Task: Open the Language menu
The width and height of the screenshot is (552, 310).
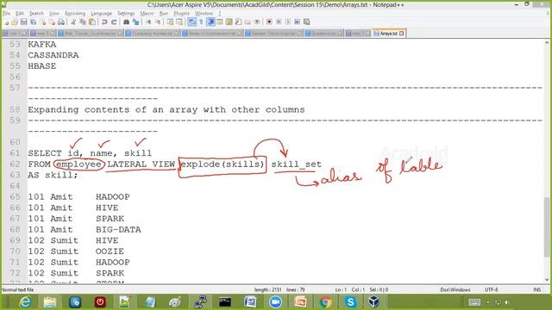Action: (102, 14)
